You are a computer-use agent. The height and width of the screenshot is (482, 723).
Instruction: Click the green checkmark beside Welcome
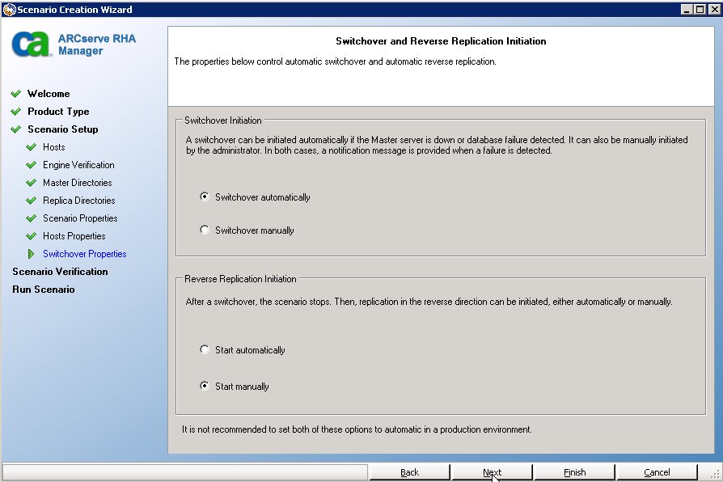coord(15,94)
